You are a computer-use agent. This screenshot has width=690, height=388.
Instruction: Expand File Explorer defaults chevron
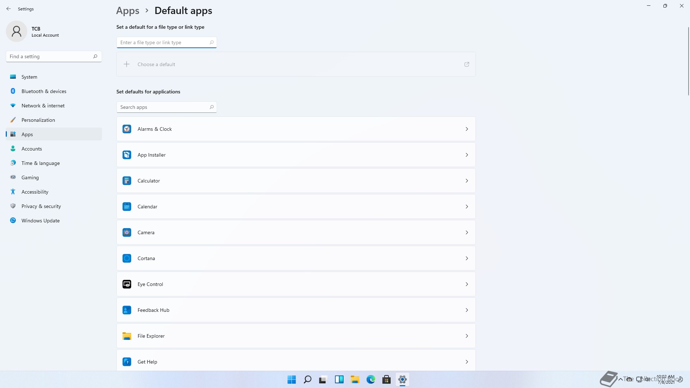tap(467, 336)
